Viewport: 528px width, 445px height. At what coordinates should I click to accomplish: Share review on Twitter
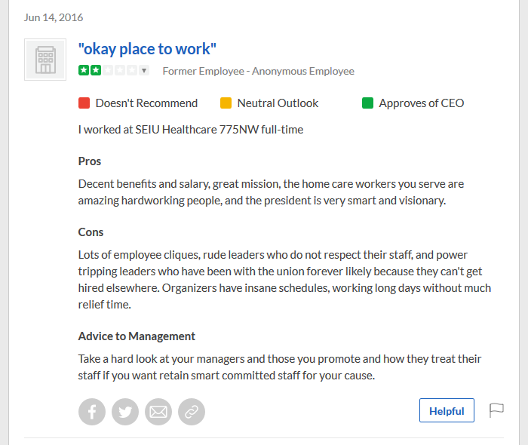point(125,412)
